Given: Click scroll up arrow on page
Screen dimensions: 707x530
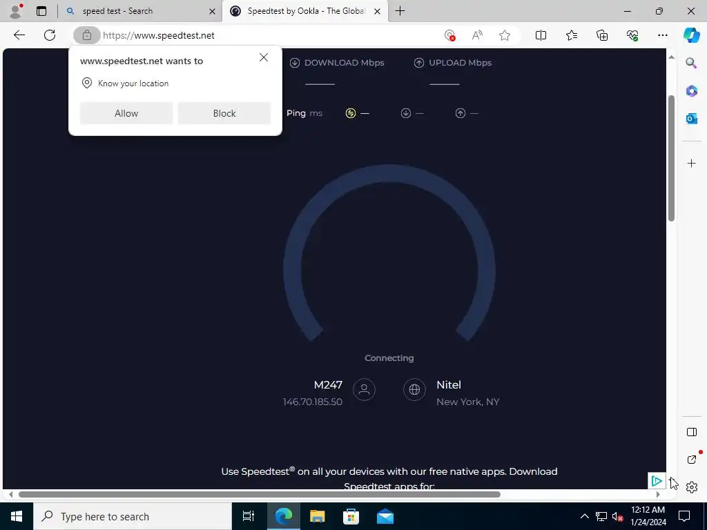Looking at the screenshot, I should (x=671, y=57).
